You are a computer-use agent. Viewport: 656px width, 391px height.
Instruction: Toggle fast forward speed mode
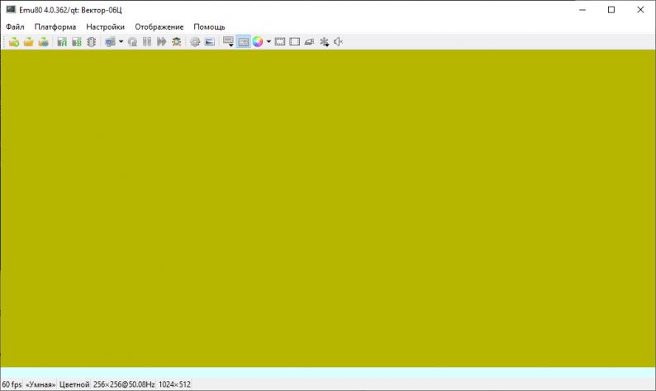pos(161,41)
